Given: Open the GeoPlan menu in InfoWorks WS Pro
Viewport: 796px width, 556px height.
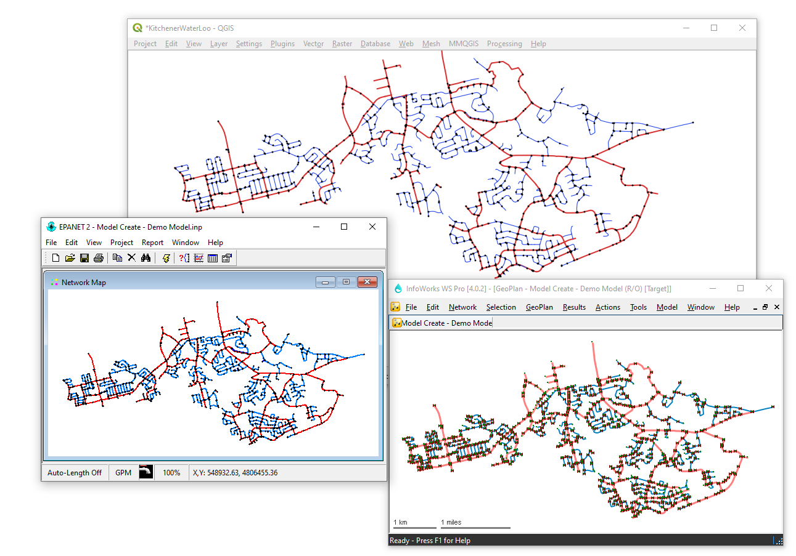Looking at the screenshot, I should pos(539,307).
